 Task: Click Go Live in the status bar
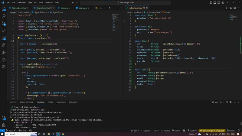[x=176, y=131]
